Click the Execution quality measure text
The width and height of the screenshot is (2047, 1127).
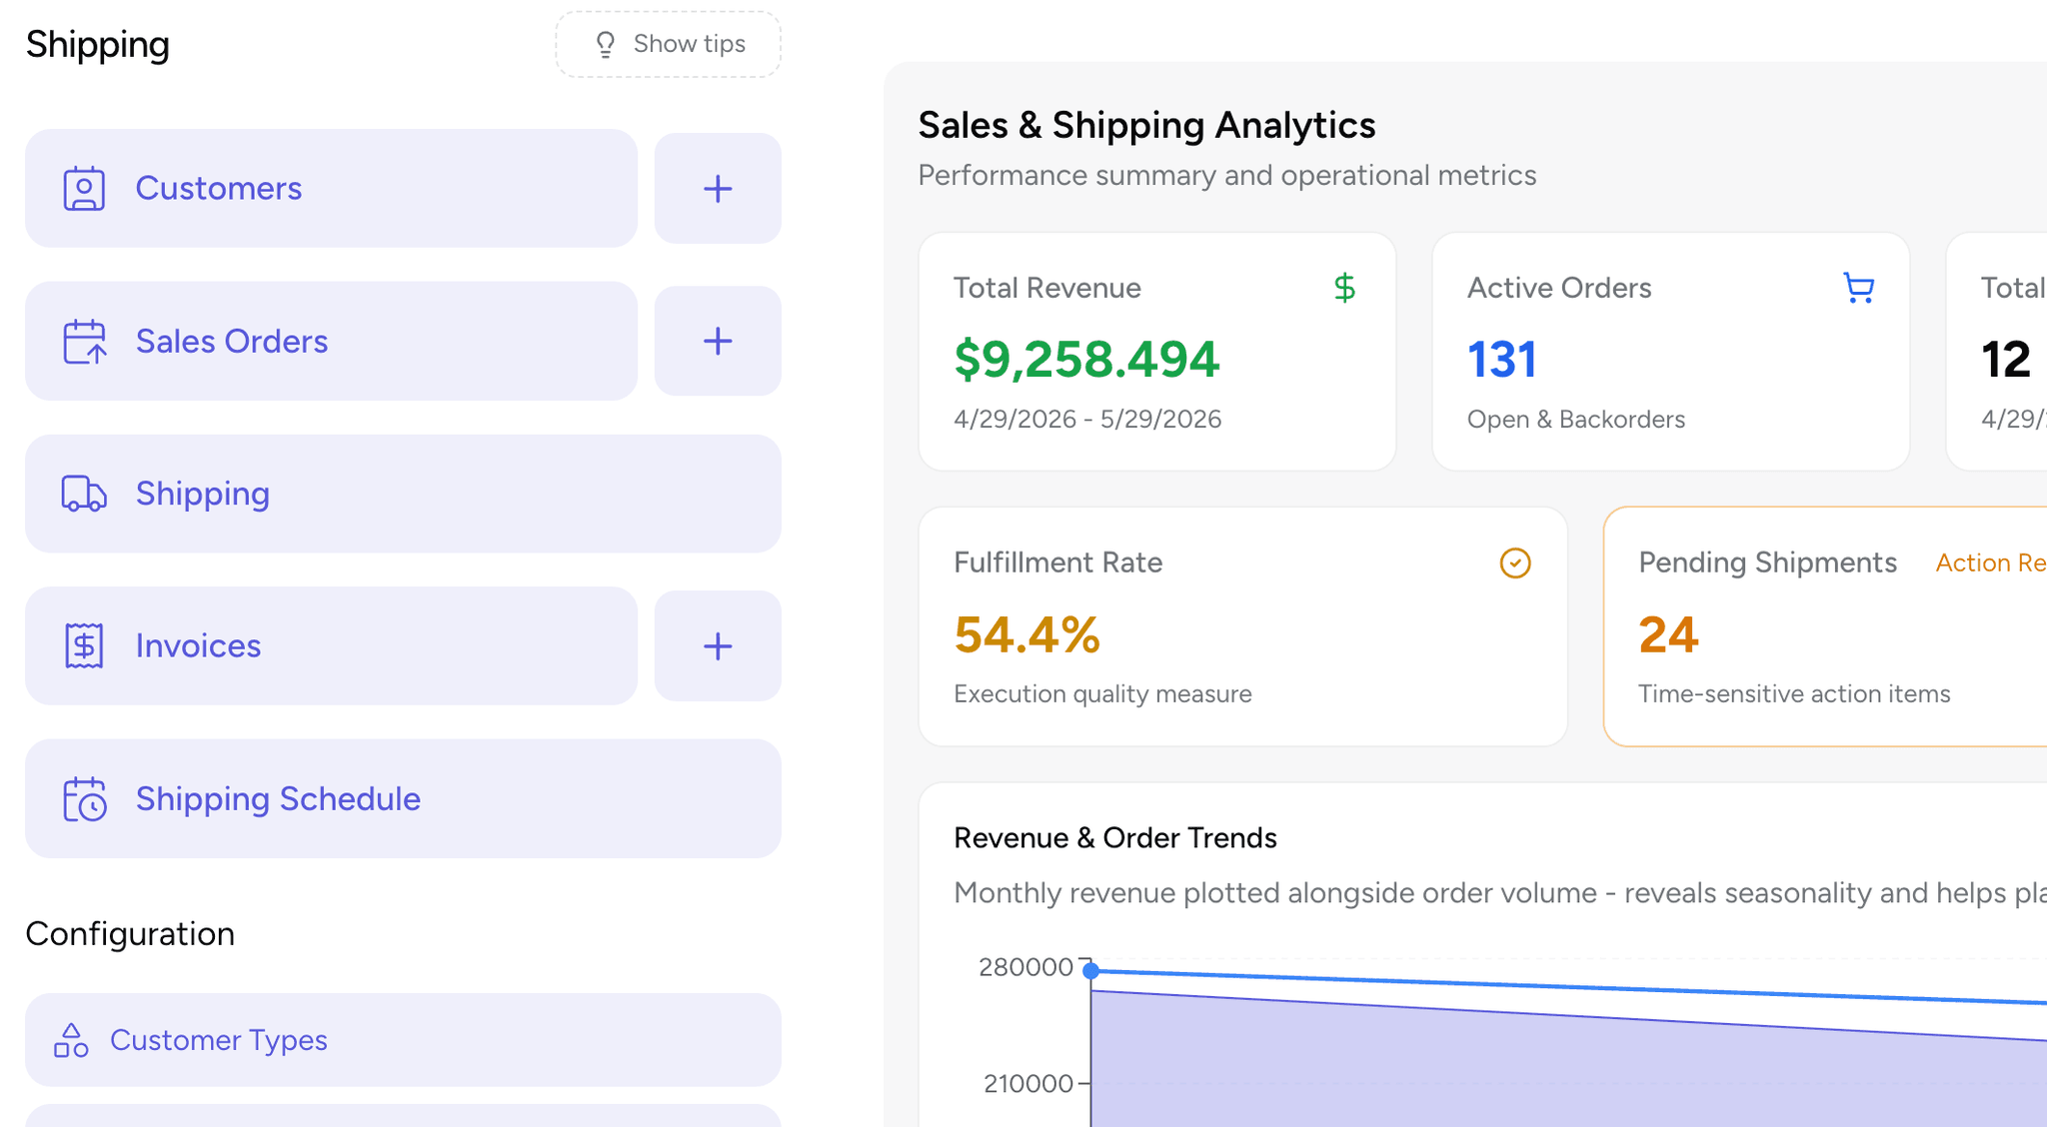[1102, 693]
